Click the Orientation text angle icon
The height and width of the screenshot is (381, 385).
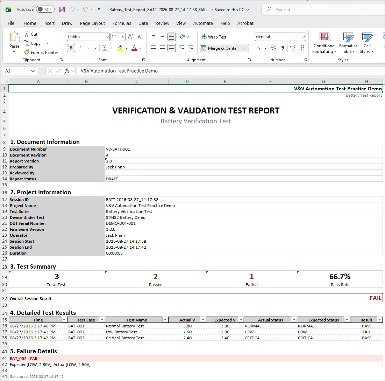coord(182,37)
